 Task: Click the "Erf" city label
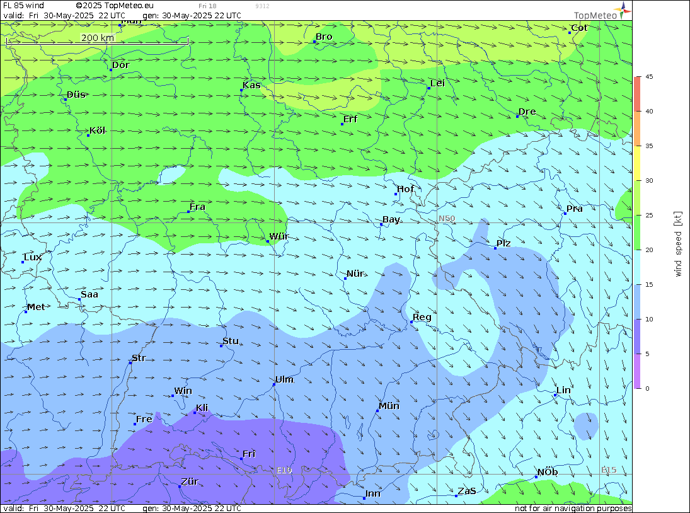point(350,119)
